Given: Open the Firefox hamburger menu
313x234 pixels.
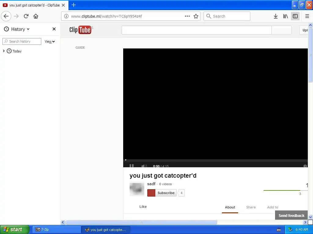Looking at the screenshot, I should tap(307, 16).
